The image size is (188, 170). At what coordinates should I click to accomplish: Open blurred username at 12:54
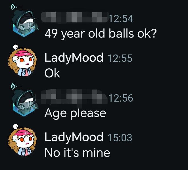75,17
